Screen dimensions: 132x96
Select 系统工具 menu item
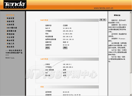[11, 44]
